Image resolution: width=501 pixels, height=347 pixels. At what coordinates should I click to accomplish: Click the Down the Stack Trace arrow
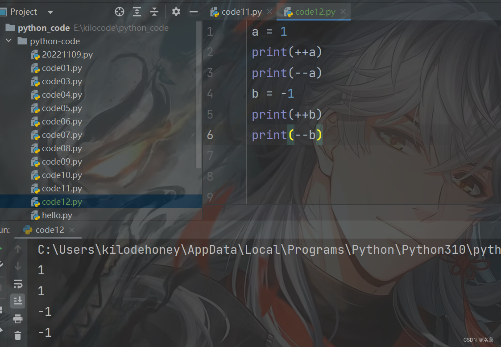[x=18, y=266]
